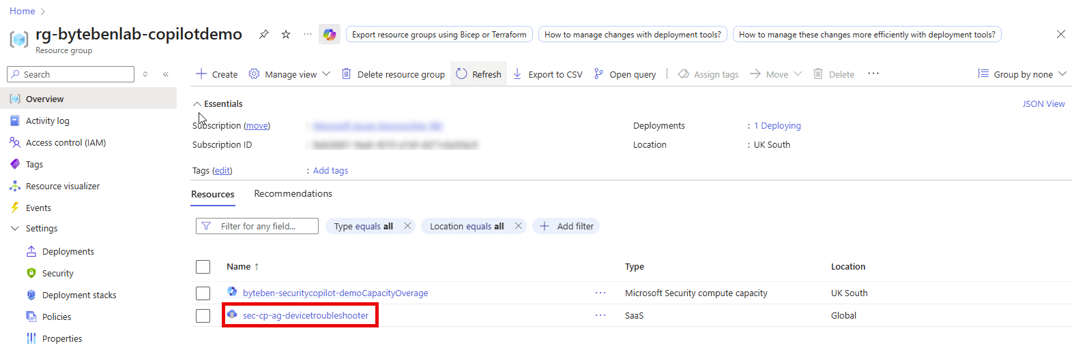Open query in Resource Graph
Image resolution: width=1074 pixels, height=354 pixels.
[x=625, y=74]
